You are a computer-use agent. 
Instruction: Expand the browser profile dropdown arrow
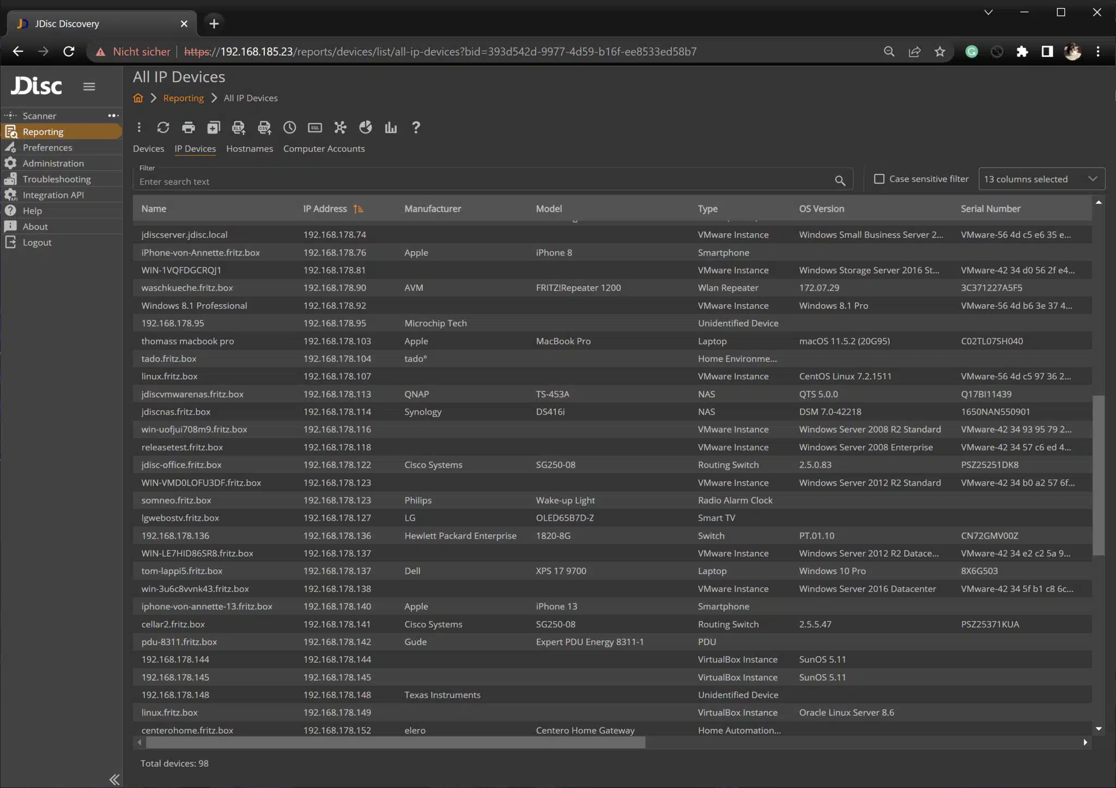point(988,12)
